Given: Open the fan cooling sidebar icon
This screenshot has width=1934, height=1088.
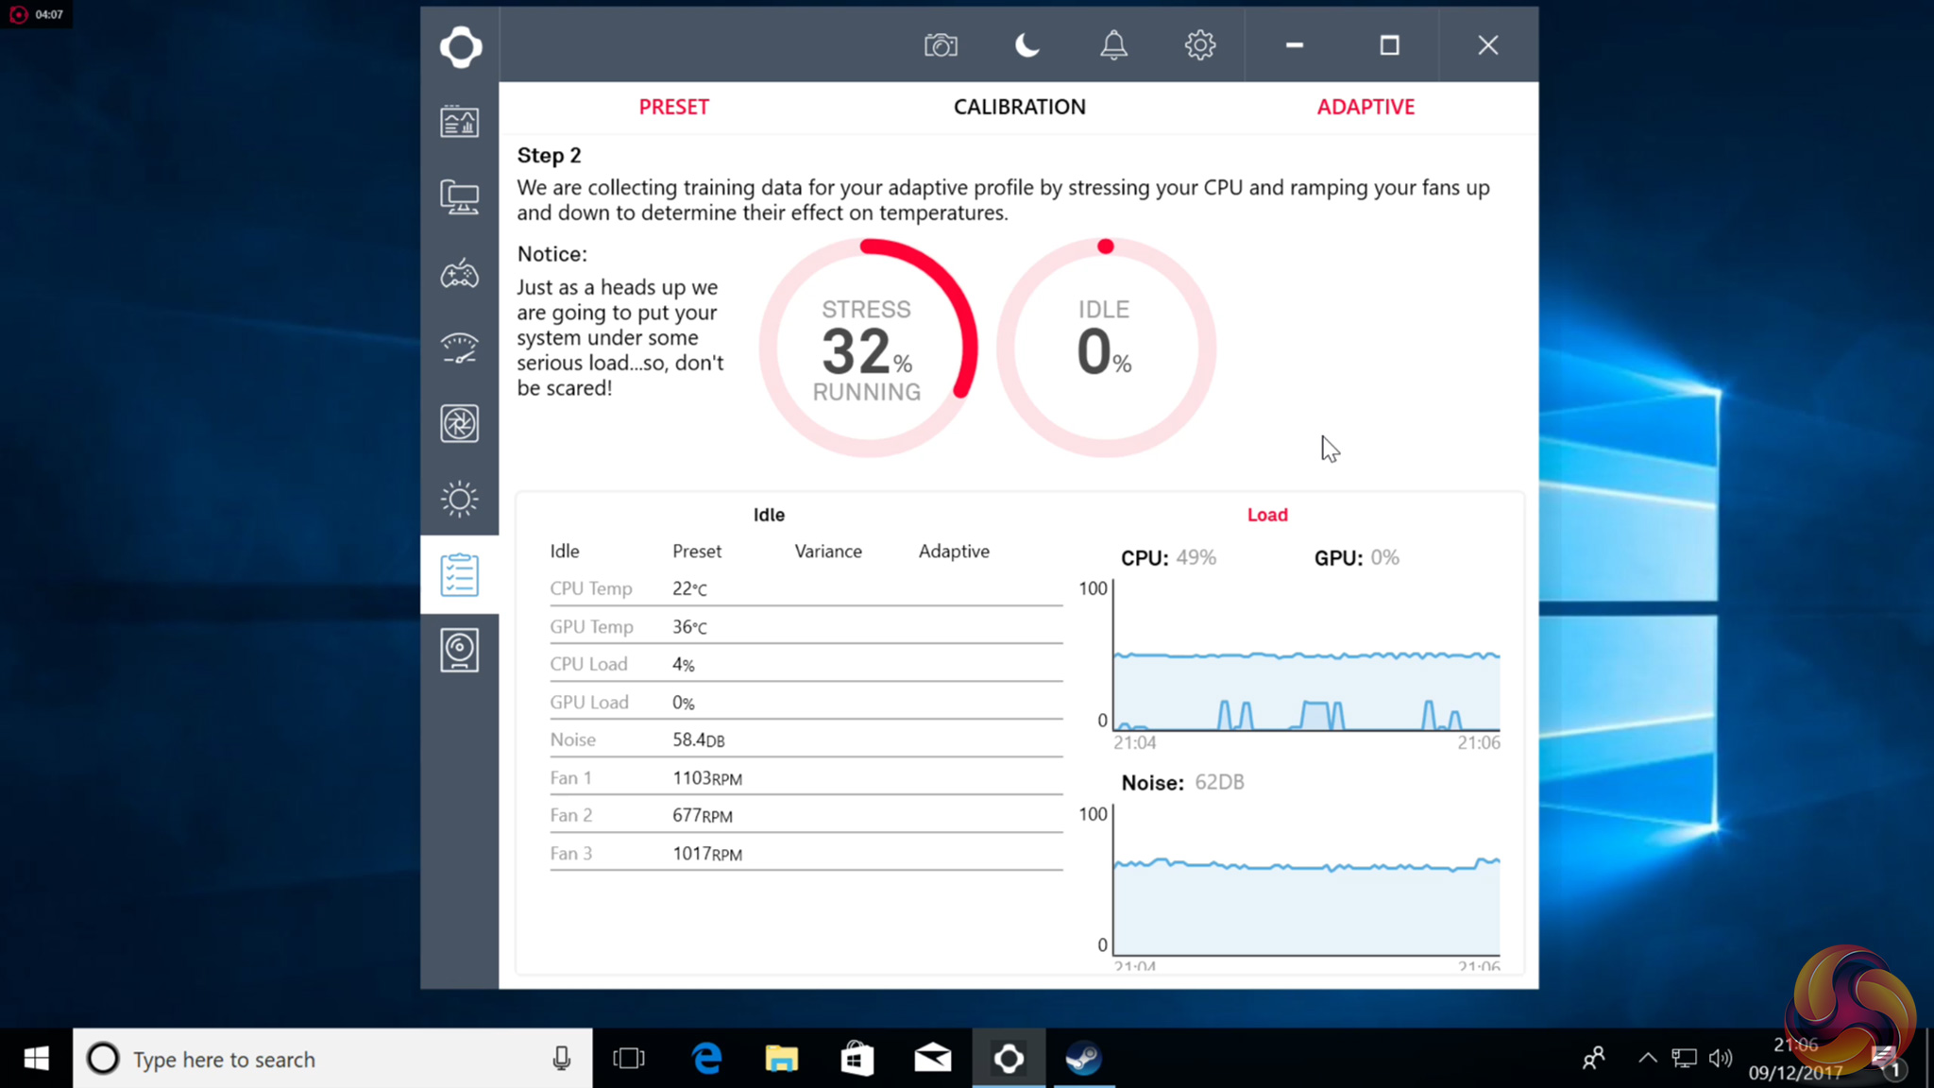Looking at the screenshot, I should 460,424.
